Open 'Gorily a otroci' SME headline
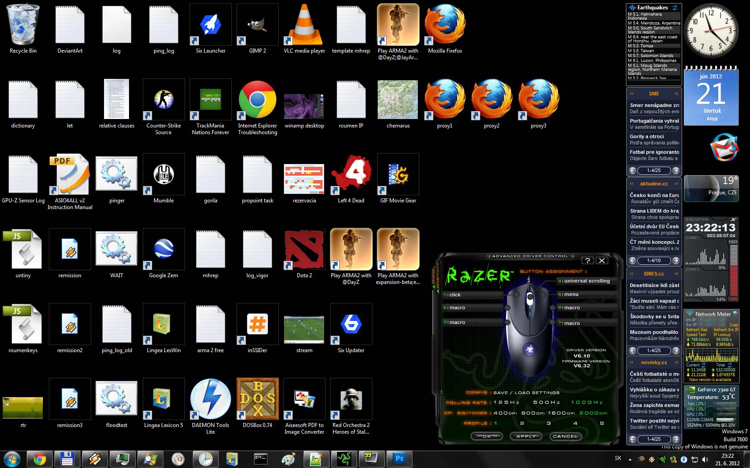 pos(647,136)
